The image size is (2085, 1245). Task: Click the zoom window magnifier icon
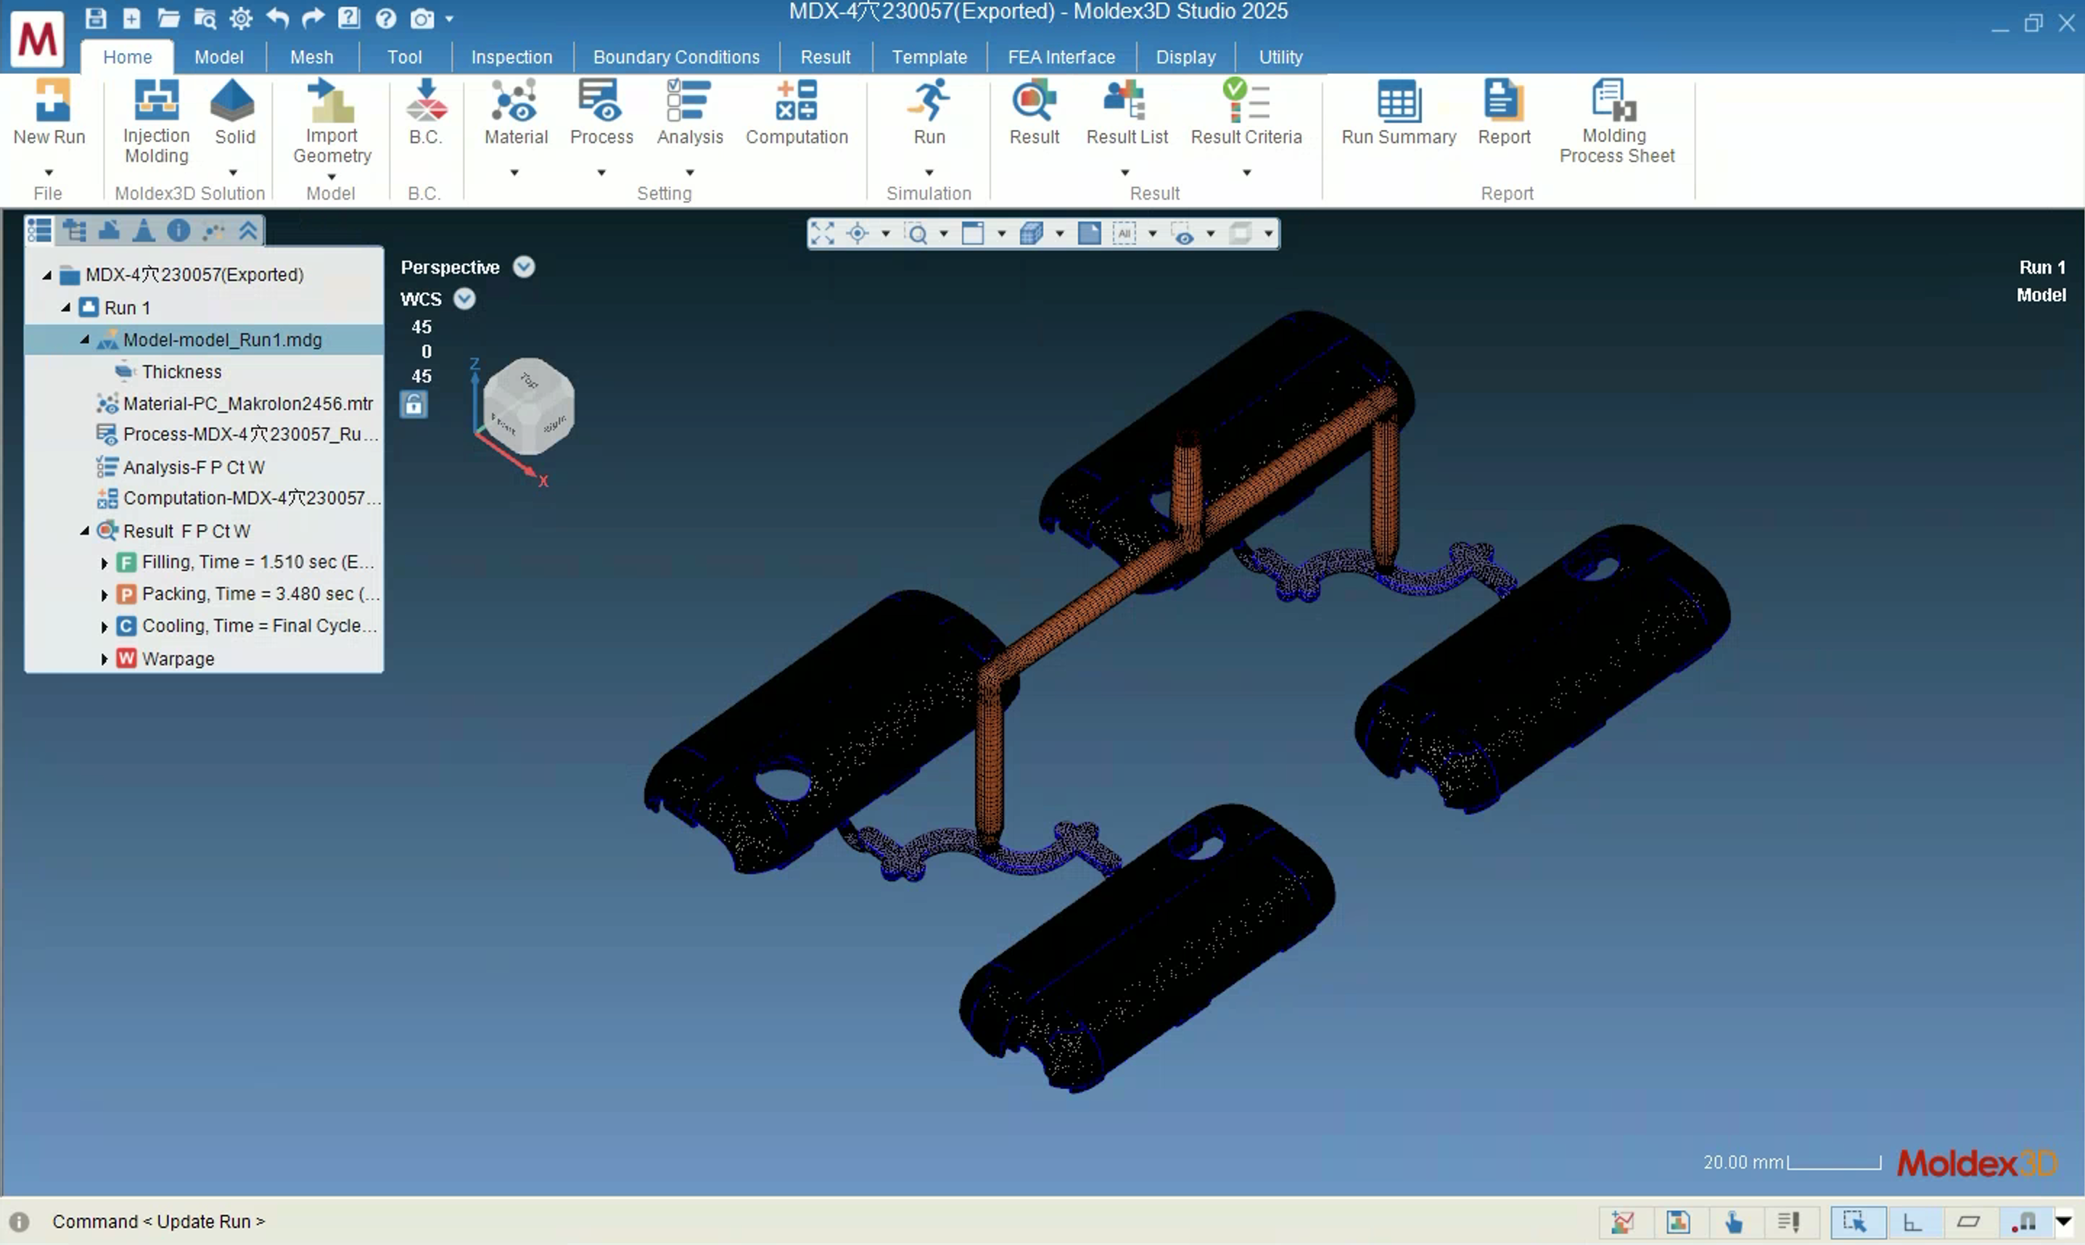coord(917,233)
